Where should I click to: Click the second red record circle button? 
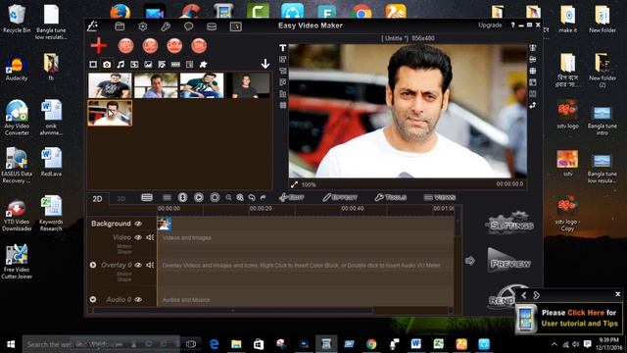click(150, 46)
